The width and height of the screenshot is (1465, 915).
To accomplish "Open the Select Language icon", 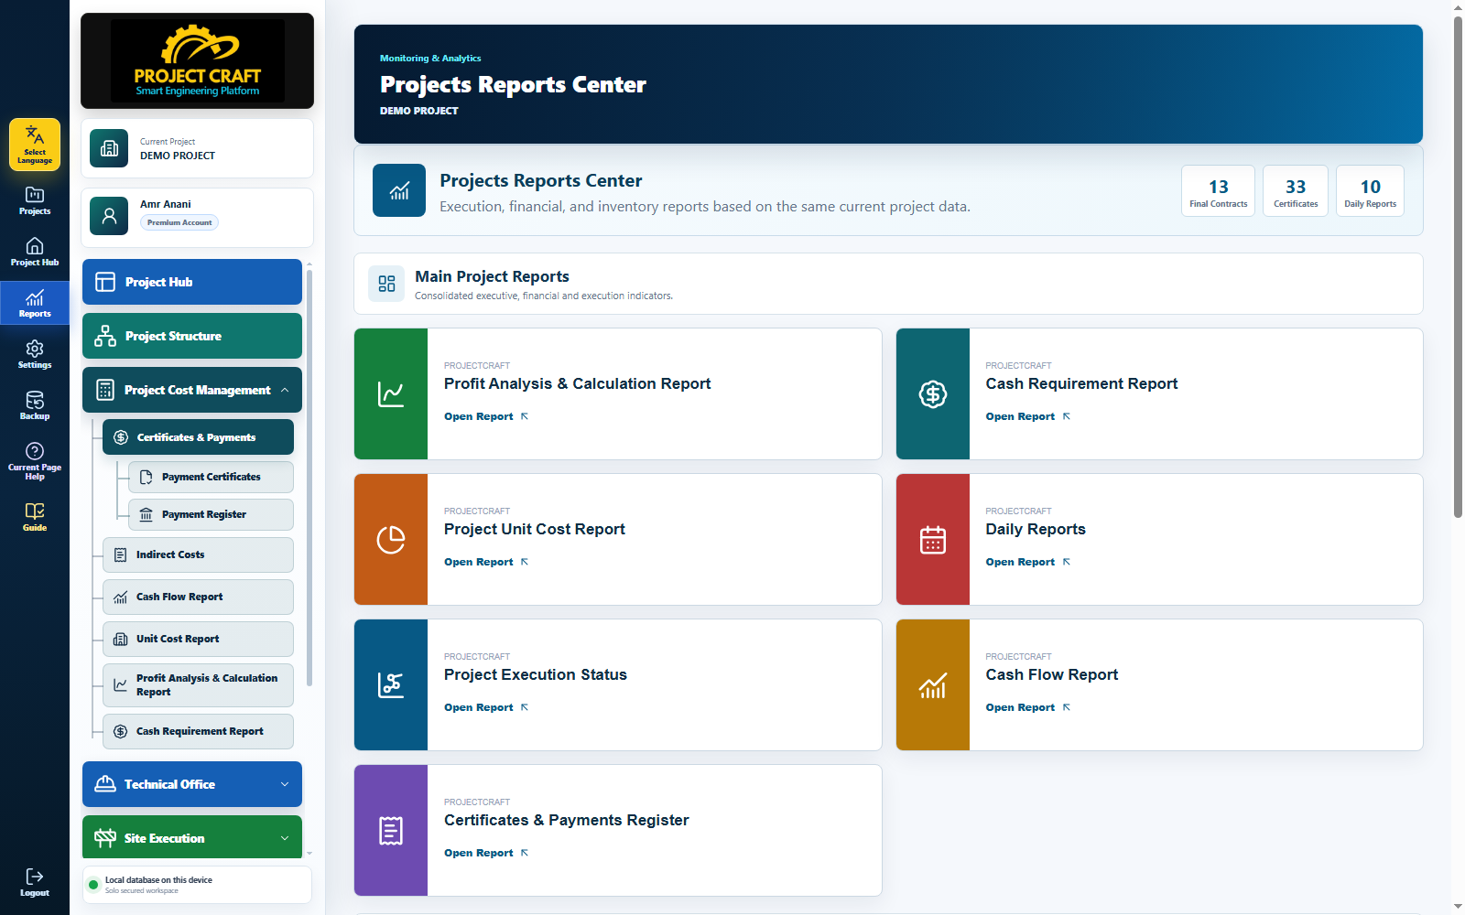I will click(35, 145).
